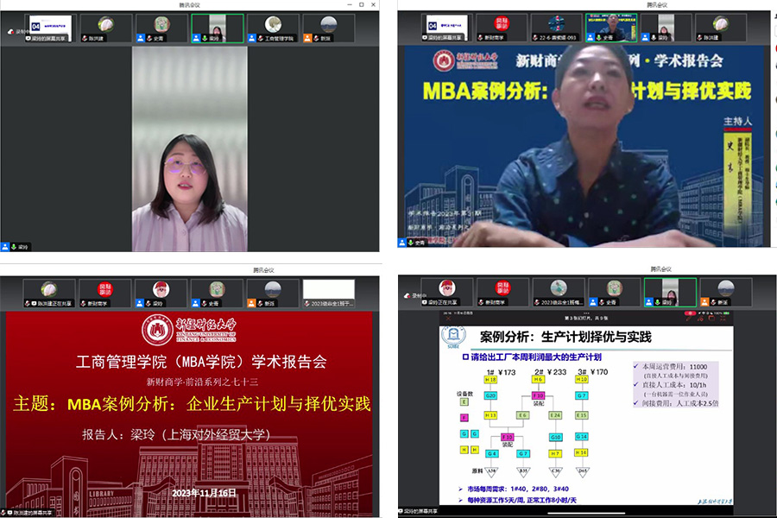Click recording cloud icon beside the 梁玲正在共享 tile
The width and height of the screenshot is (777, 518).
pos(405,296)
